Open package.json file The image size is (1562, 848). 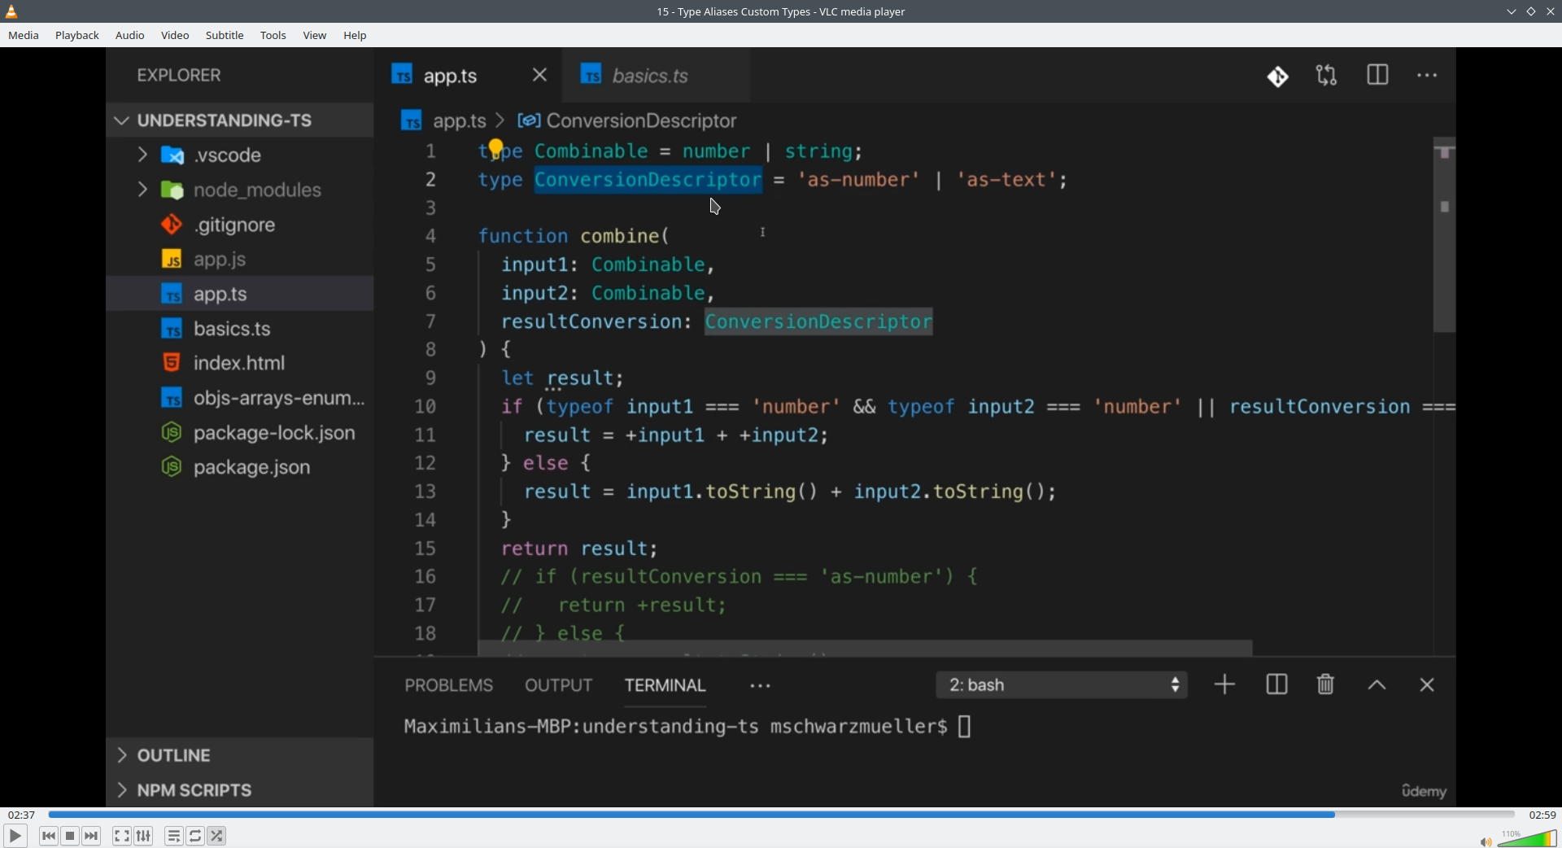(x=240, y=467)
